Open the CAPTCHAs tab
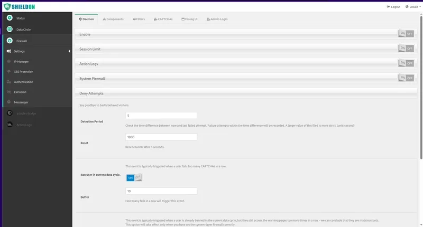423x227 pixels. click(x=163, y=19)
